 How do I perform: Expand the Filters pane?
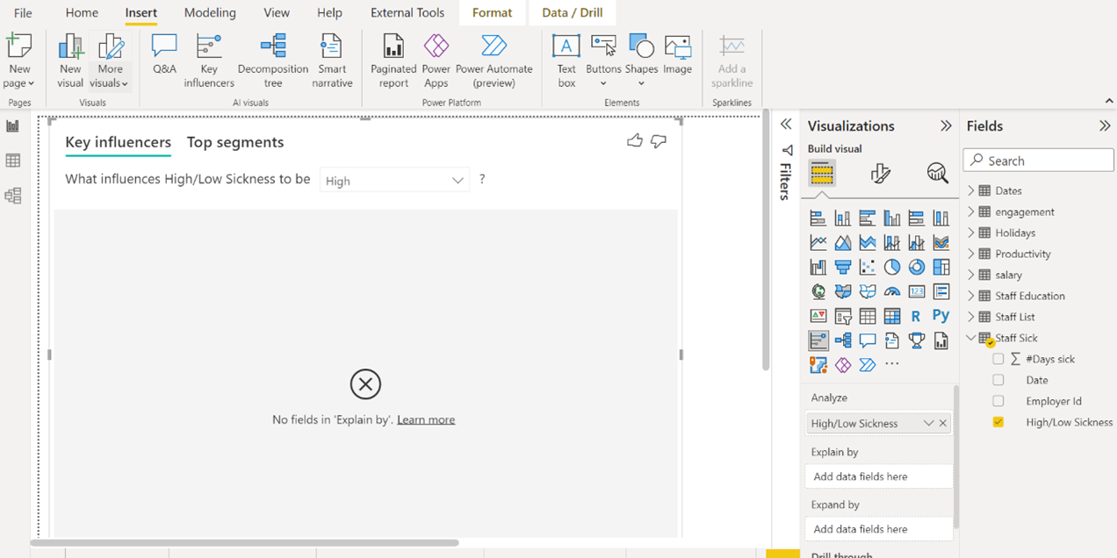[x=786, y=125]
